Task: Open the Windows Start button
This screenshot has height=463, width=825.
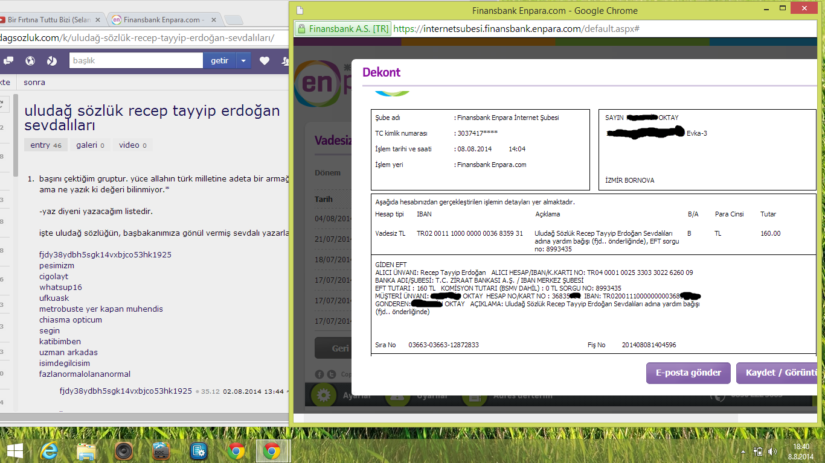Action: pos(14,450)
